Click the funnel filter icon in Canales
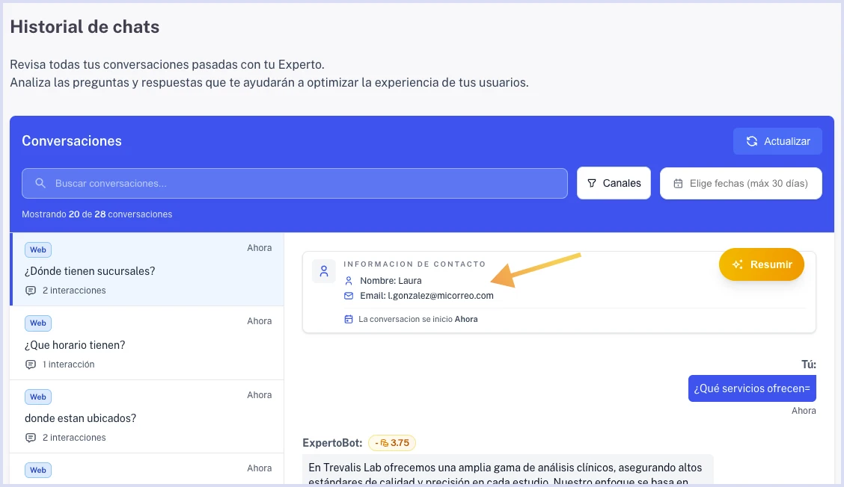Viewport: 844px width, 487px height. coord(592,183)
